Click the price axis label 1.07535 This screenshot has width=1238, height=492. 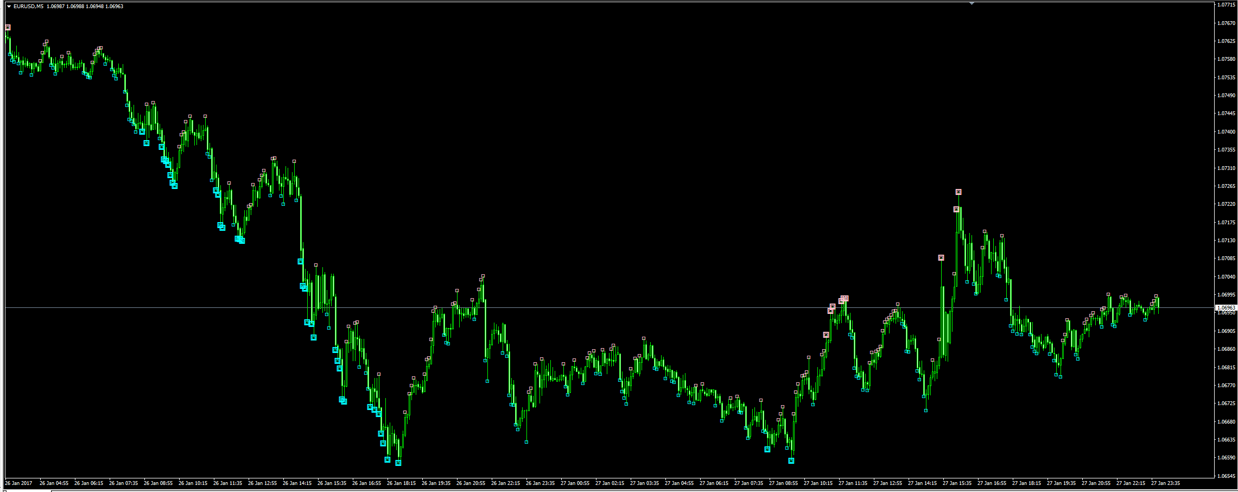coord(1227,77)
